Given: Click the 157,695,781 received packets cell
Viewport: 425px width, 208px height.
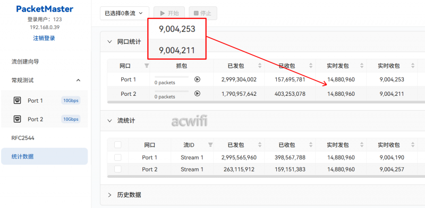Looking at the screenshot, I should click(290, 79).
